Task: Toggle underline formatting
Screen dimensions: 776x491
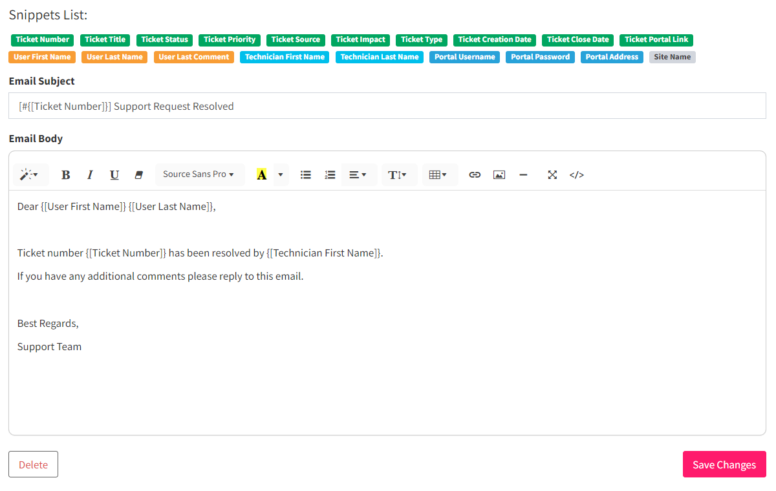Action: tap(114, 174)
